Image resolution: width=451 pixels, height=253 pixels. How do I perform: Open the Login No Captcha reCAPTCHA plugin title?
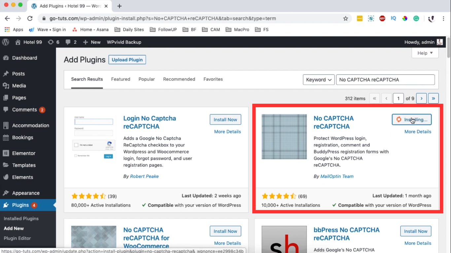pyautogui.click(x=150, y=122)
